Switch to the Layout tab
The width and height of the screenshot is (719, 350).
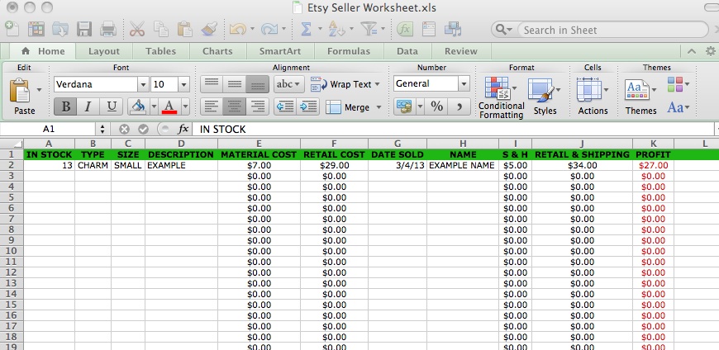pos(103,51)
